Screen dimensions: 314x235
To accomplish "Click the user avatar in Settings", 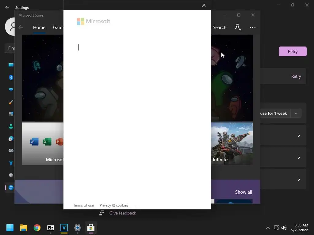I will [10, 26].
